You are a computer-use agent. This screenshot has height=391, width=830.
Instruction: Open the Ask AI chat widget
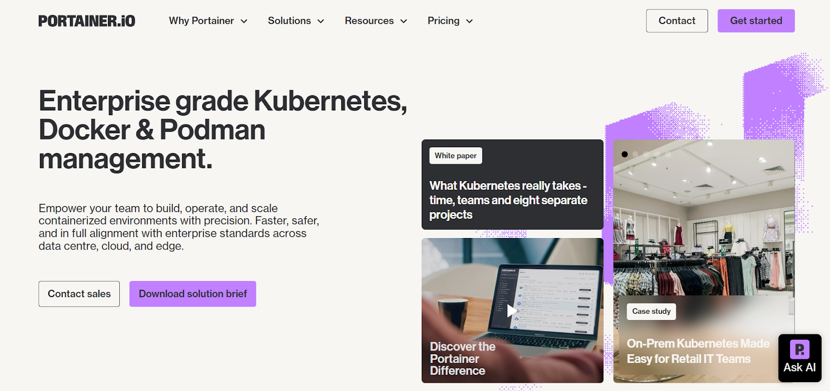(799, 358)
